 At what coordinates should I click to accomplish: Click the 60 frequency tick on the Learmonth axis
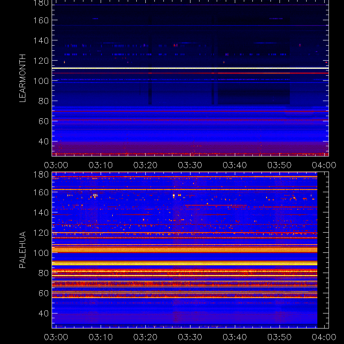[43, 121]
